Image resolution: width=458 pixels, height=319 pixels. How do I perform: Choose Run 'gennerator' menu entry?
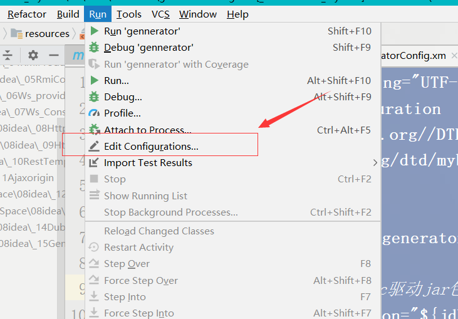(x=233, y=31)
